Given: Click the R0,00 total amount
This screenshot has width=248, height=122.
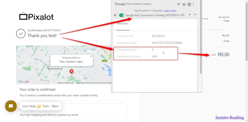Looking at the screenshot, I should (223, 54).
